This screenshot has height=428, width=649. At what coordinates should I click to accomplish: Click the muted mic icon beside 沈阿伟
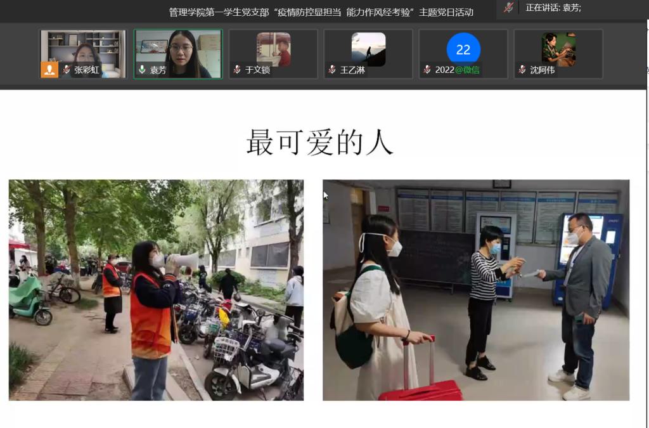pyautogui.click(x=522, y=70)
